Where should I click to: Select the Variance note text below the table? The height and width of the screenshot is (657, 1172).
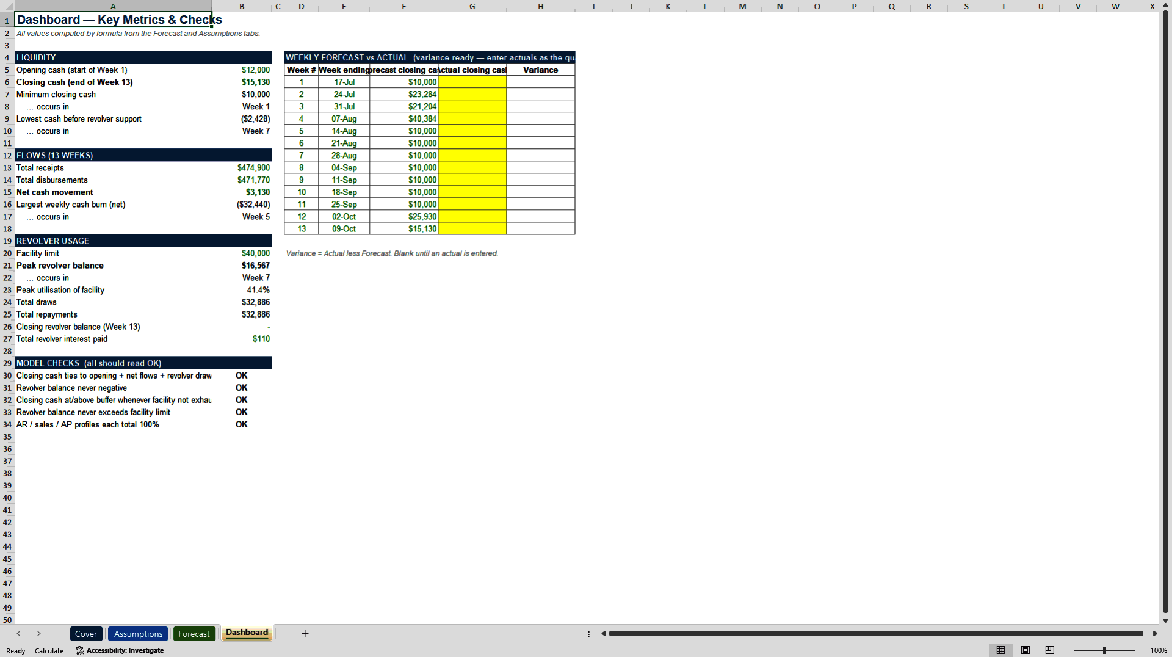(x=392, y=253)
